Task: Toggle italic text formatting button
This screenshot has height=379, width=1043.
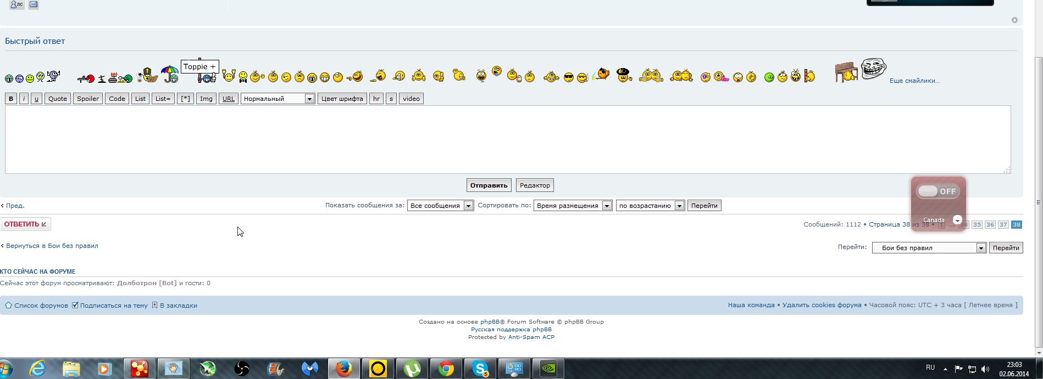Action: pos(24,99)
